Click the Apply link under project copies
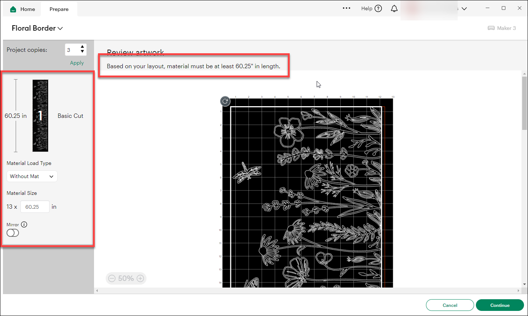This screenshot has width=528, height=316. (x=77, y=63)
